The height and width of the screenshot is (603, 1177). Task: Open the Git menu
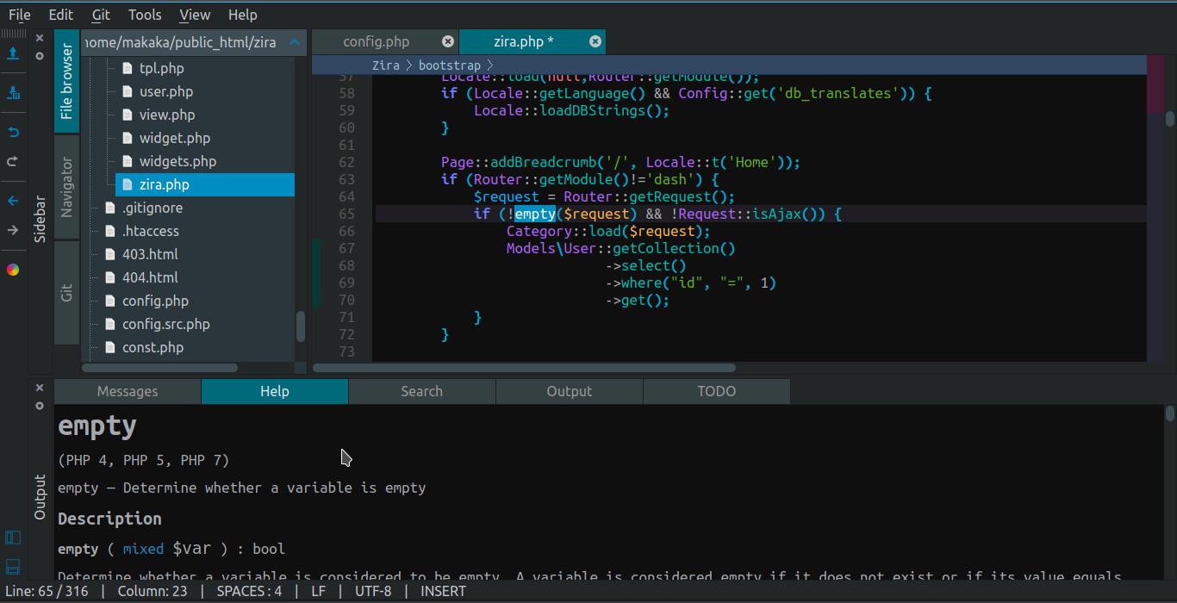[x=101, y=15]
